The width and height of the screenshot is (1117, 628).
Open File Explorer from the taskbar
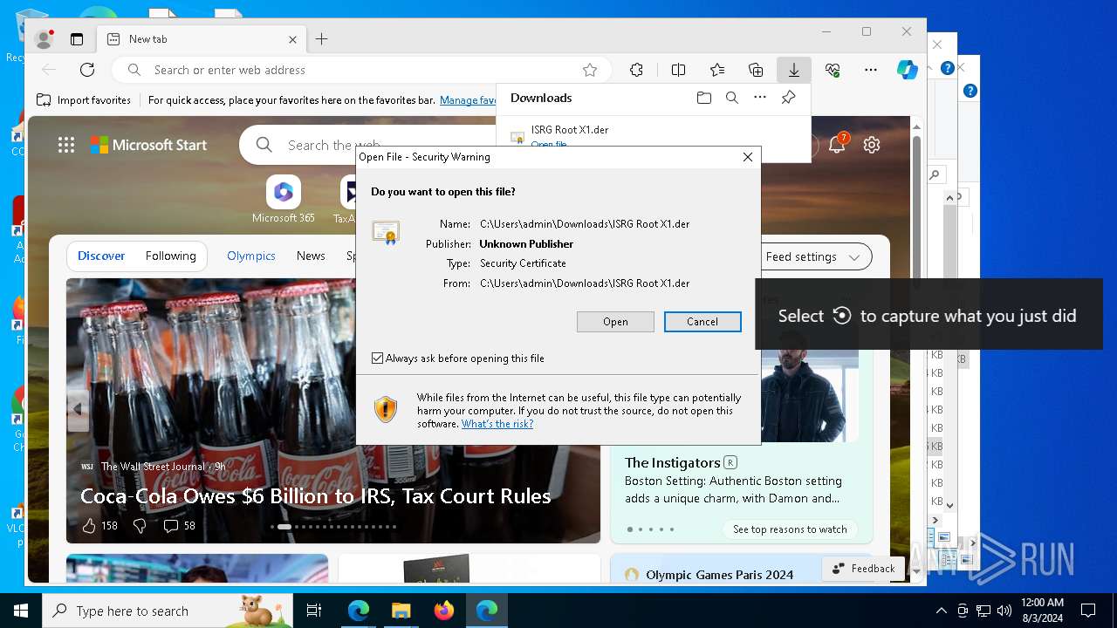[401, 611]
